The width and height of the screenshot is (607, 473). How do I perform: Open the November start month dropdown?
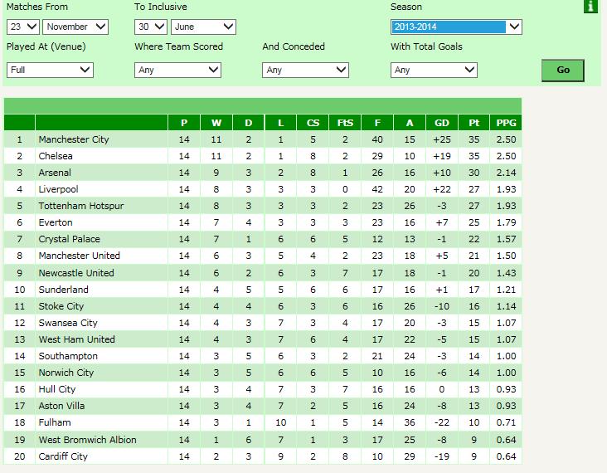75,27
